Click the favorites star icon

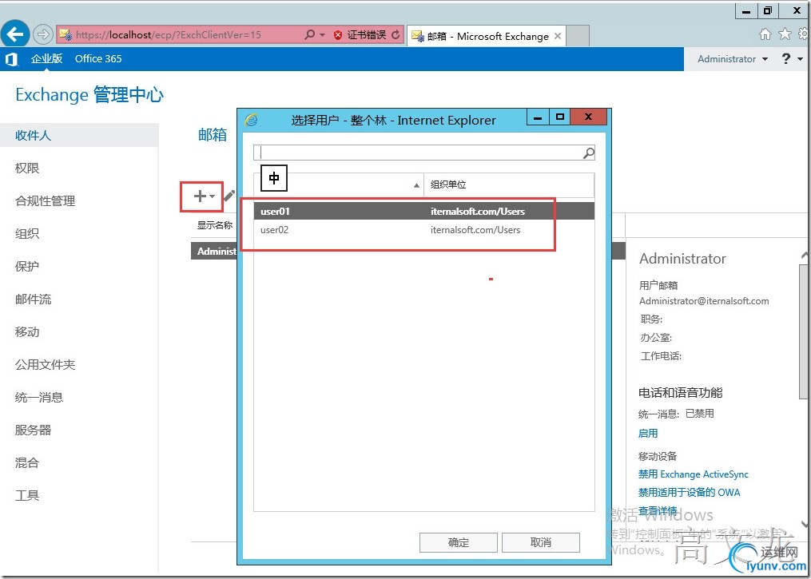click(785, 34)
